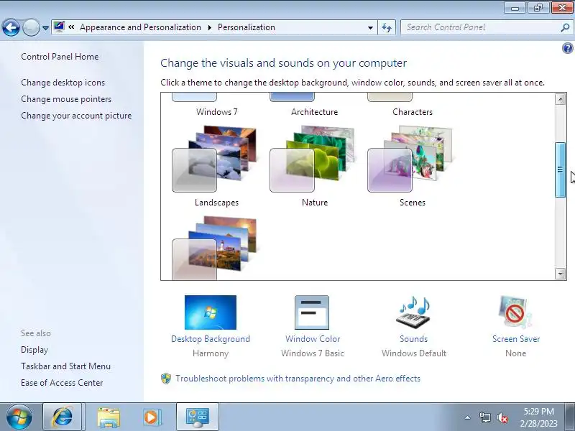Open the recent pages dropdown arrow
Screen dimensions: 575x431
pos(45,28)
